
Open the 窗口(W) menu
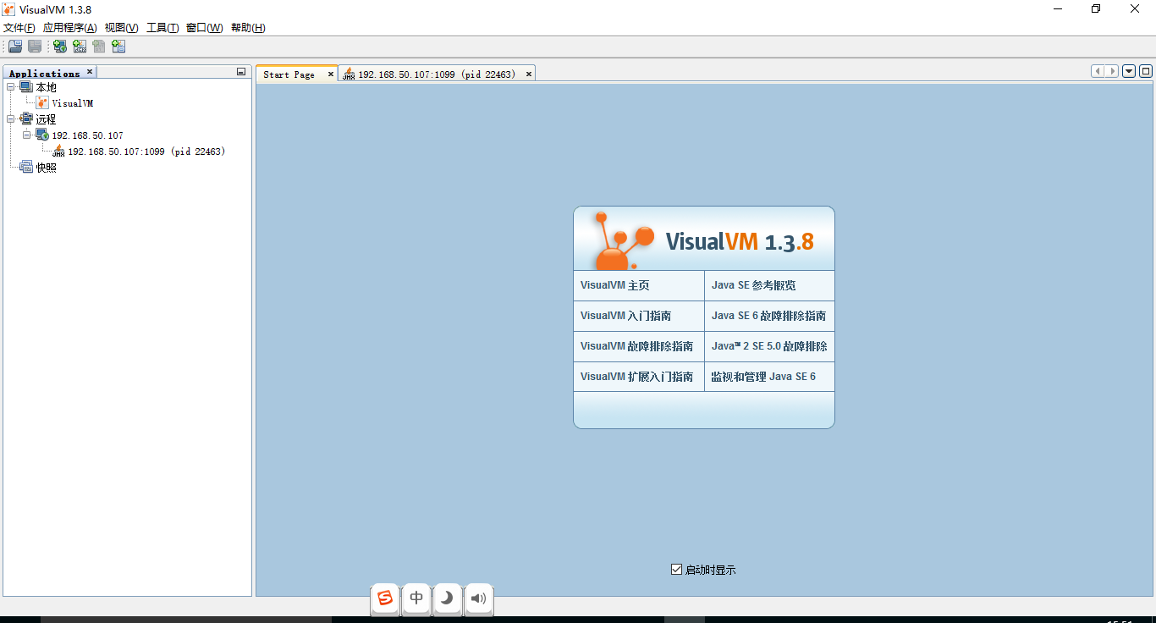[x=204, y=28]
